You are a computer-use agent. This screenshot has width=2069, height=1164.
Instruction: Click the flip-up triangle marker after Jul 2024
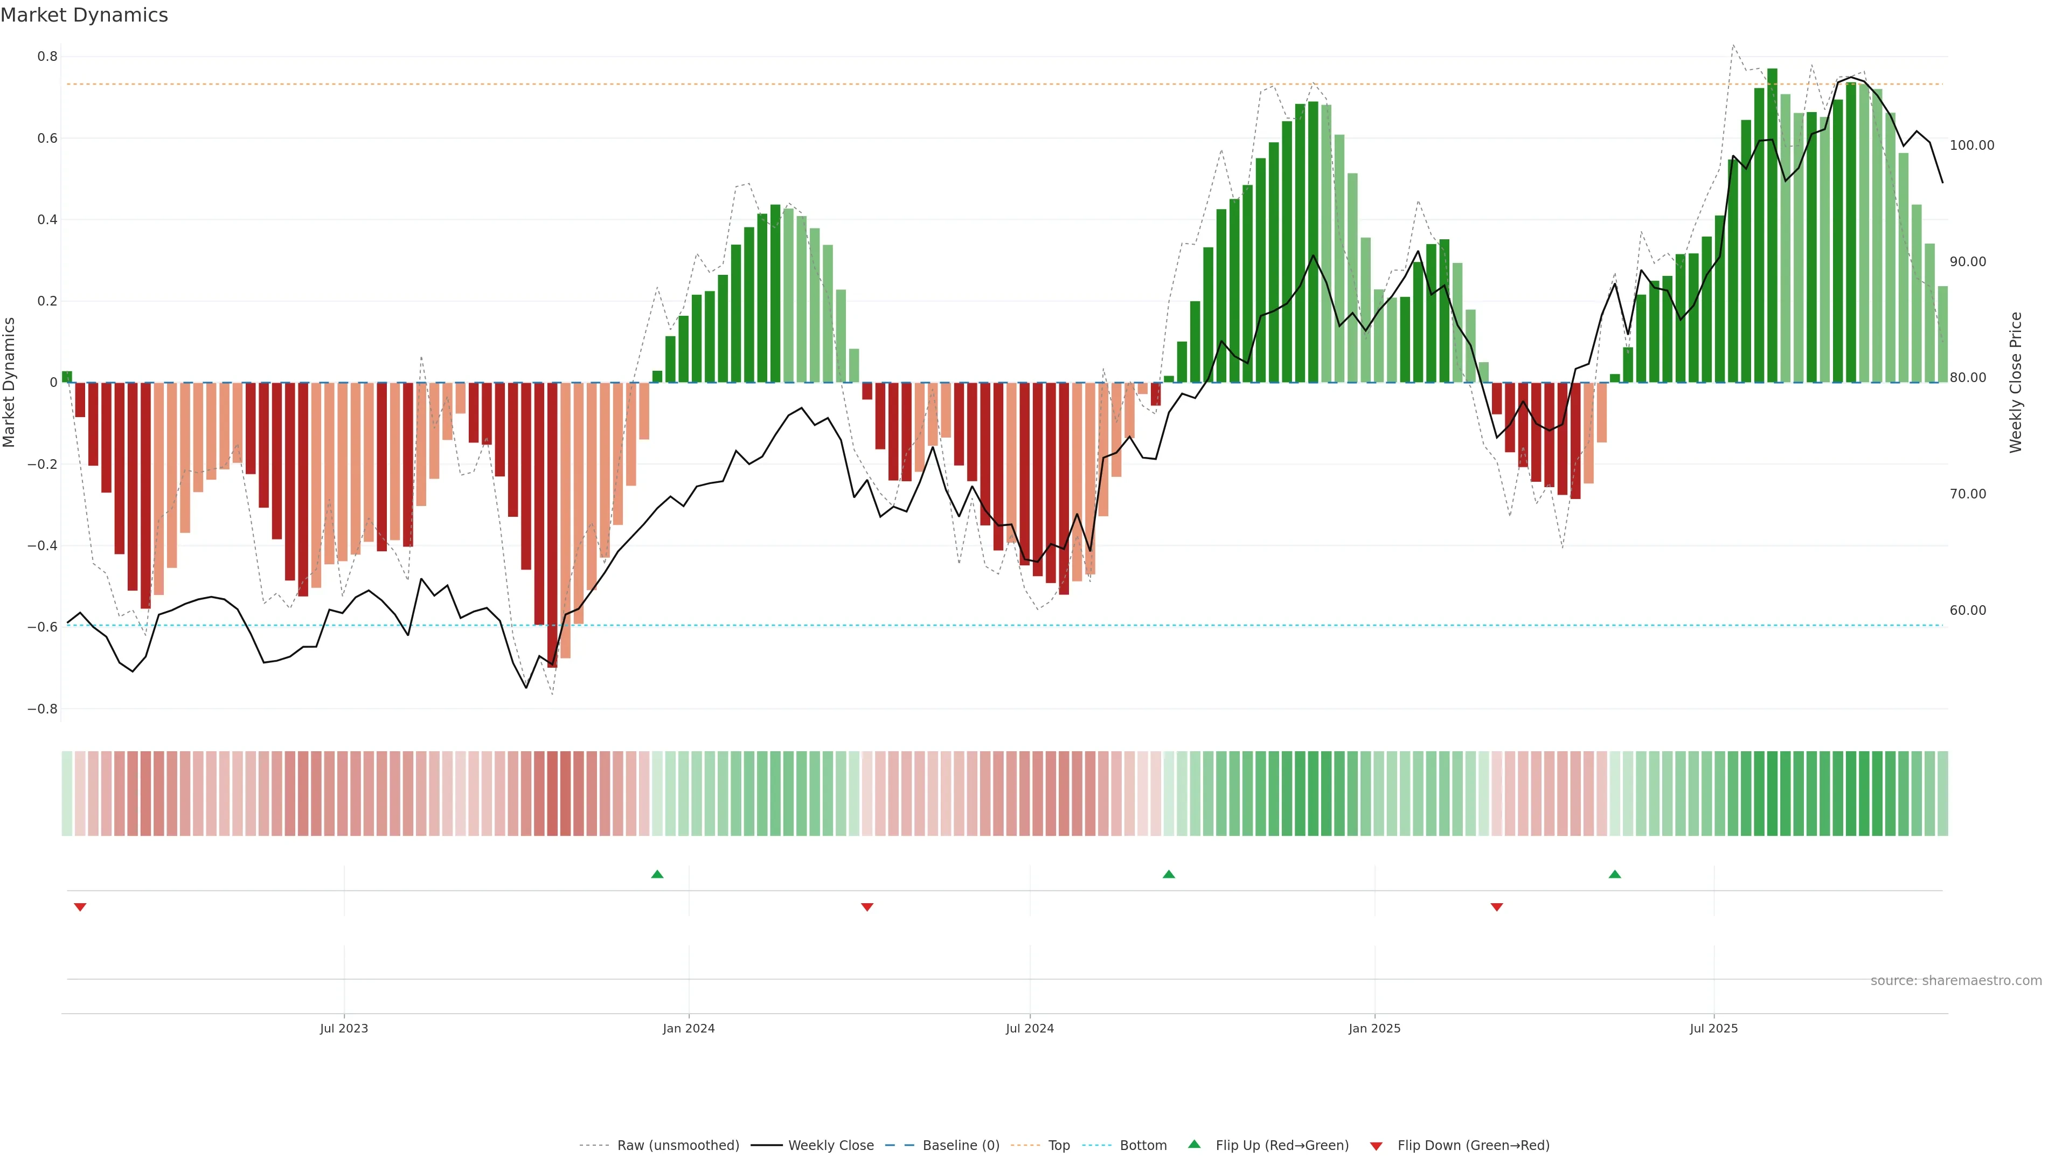click(1169, 874)
